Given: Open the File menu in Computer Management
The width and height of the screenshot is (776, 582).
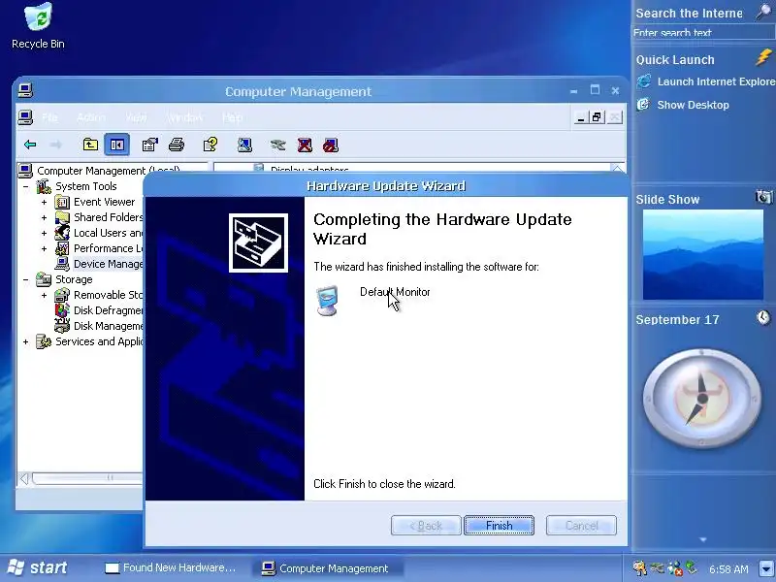Looking at the screenshot, I should point(49,117).
